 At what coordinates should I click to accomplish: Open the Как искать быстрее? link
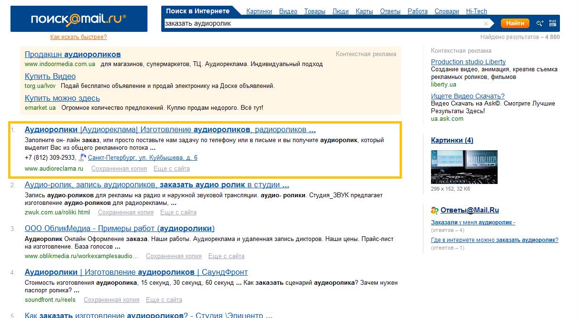78,37
